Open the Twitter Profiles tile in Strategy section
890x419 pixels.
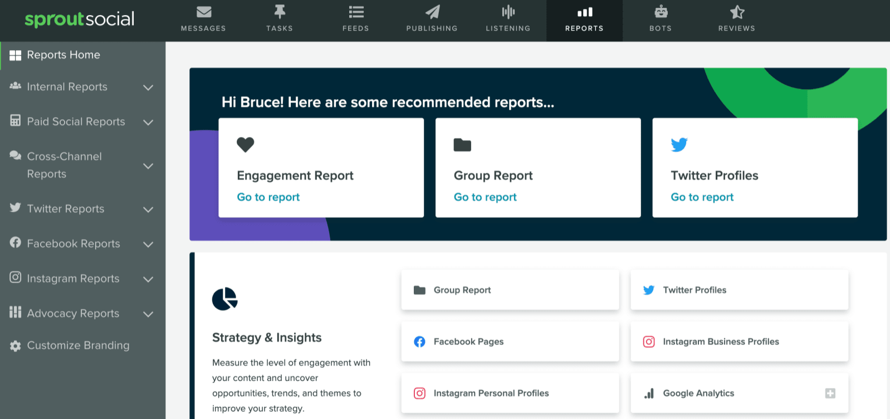click(x=740, y=290)
